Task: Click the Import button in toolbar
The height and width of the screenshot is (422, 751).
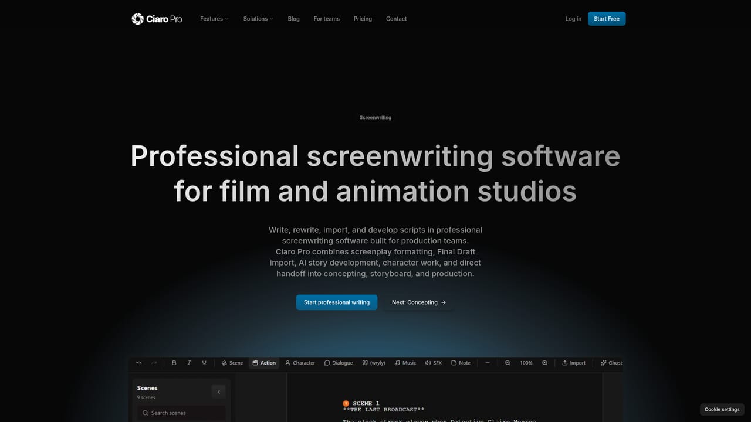Action: coord(574,363)
